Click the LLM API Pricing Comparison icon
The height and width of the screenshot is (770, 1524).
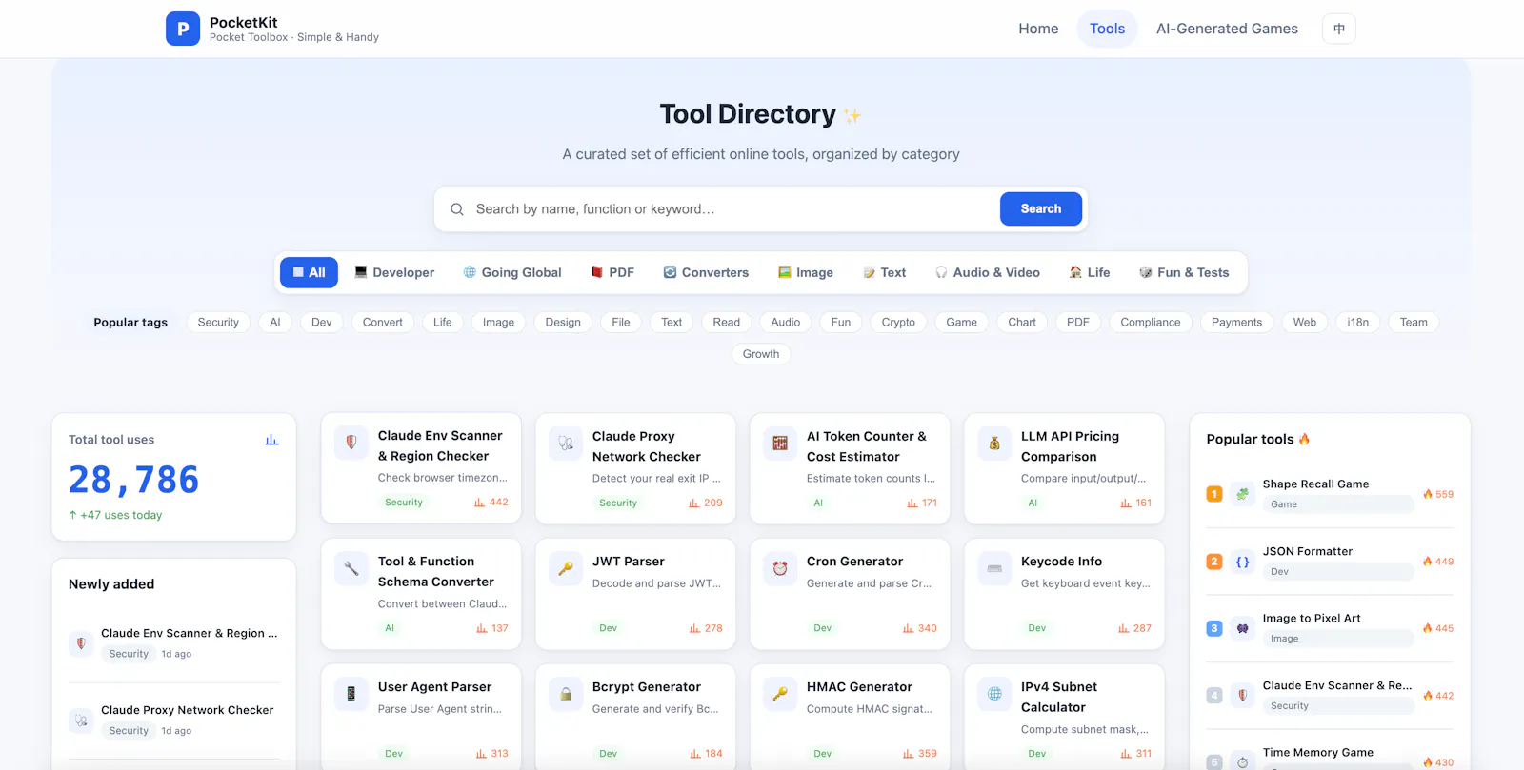coord(994,444)
